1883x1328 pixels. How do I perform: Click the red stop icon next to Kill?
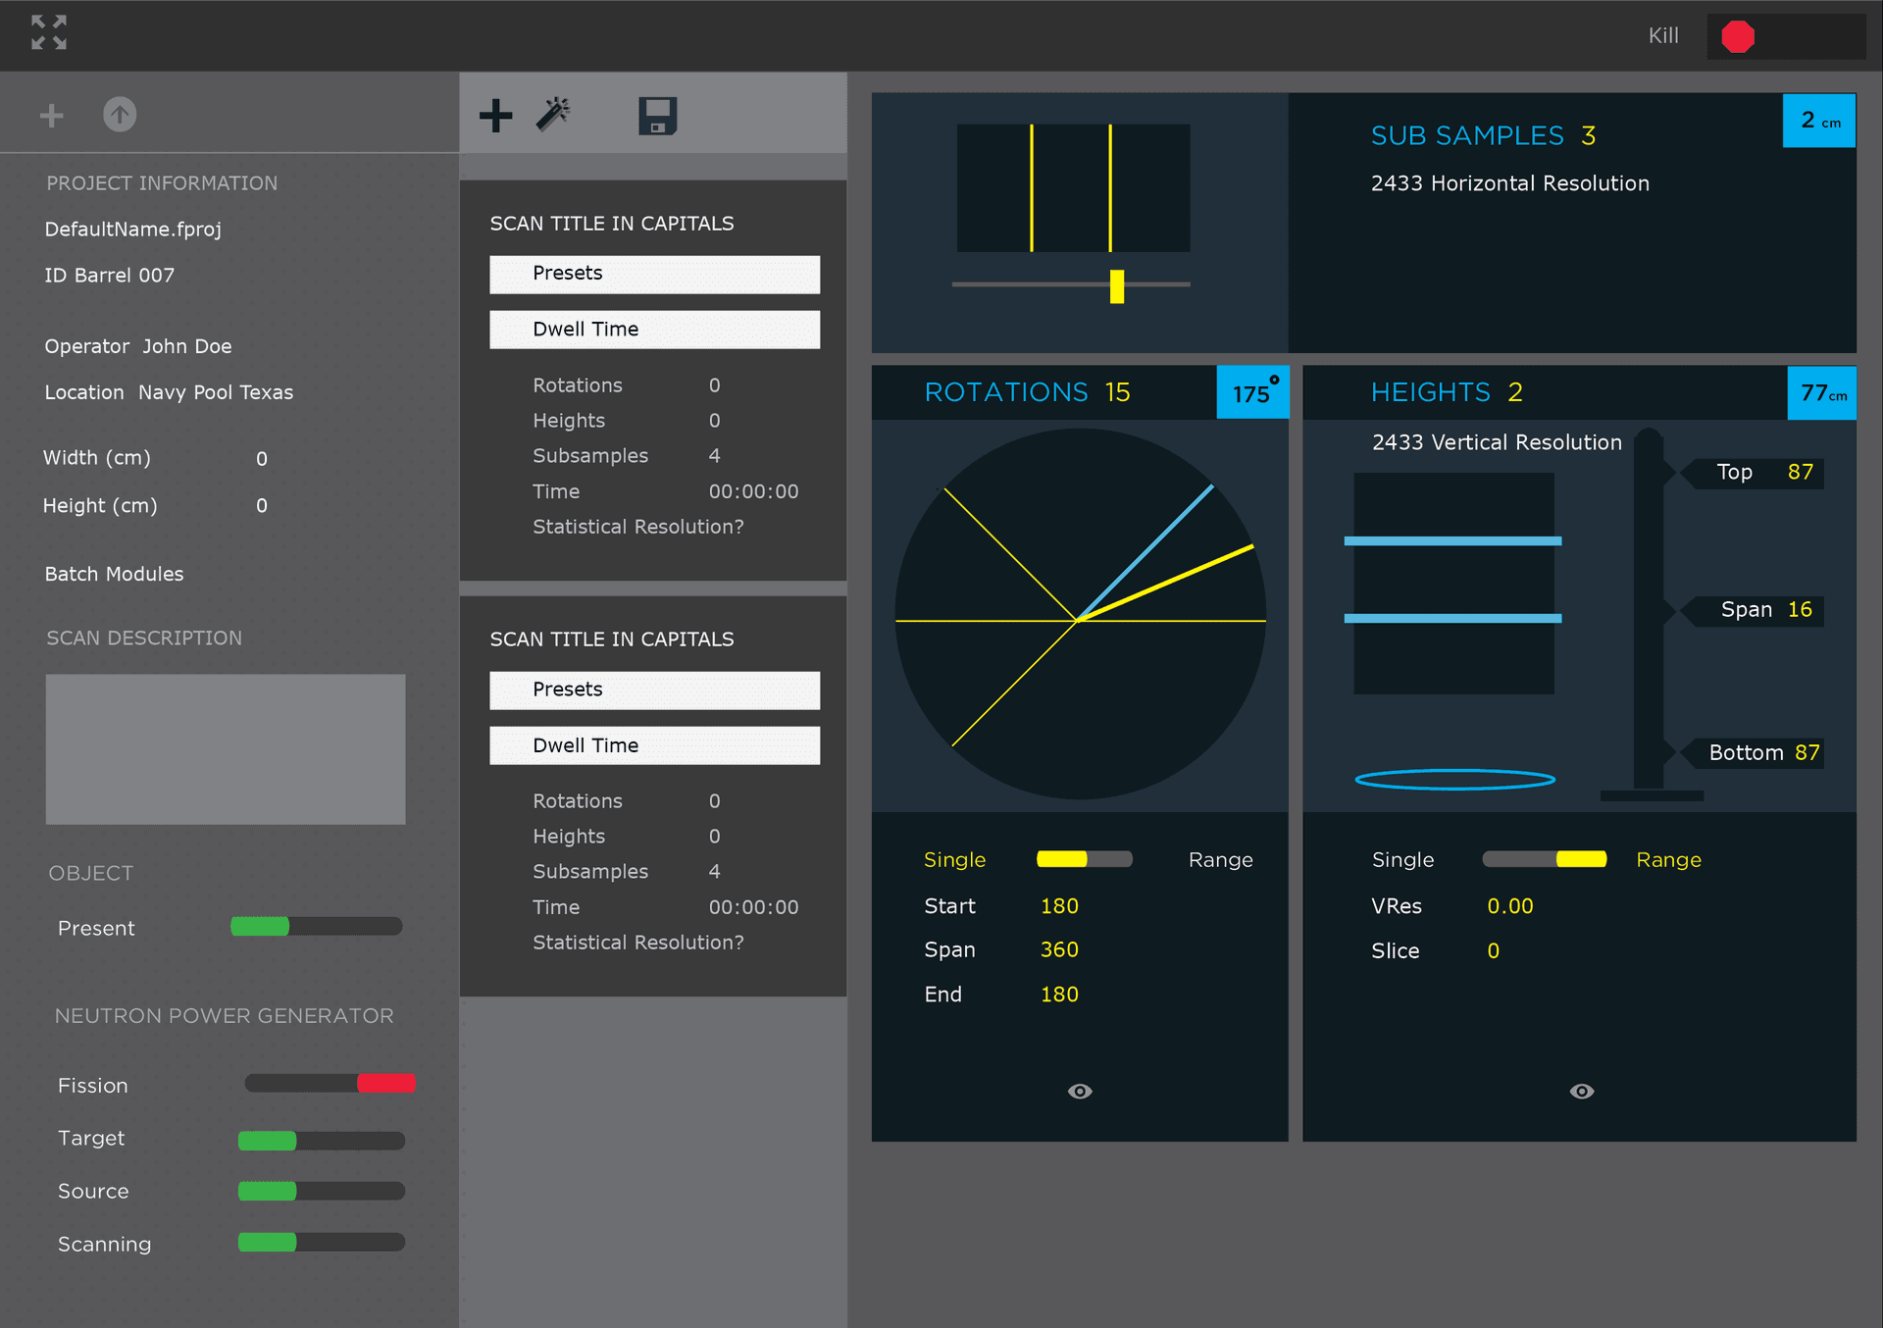coord(1737,36)
